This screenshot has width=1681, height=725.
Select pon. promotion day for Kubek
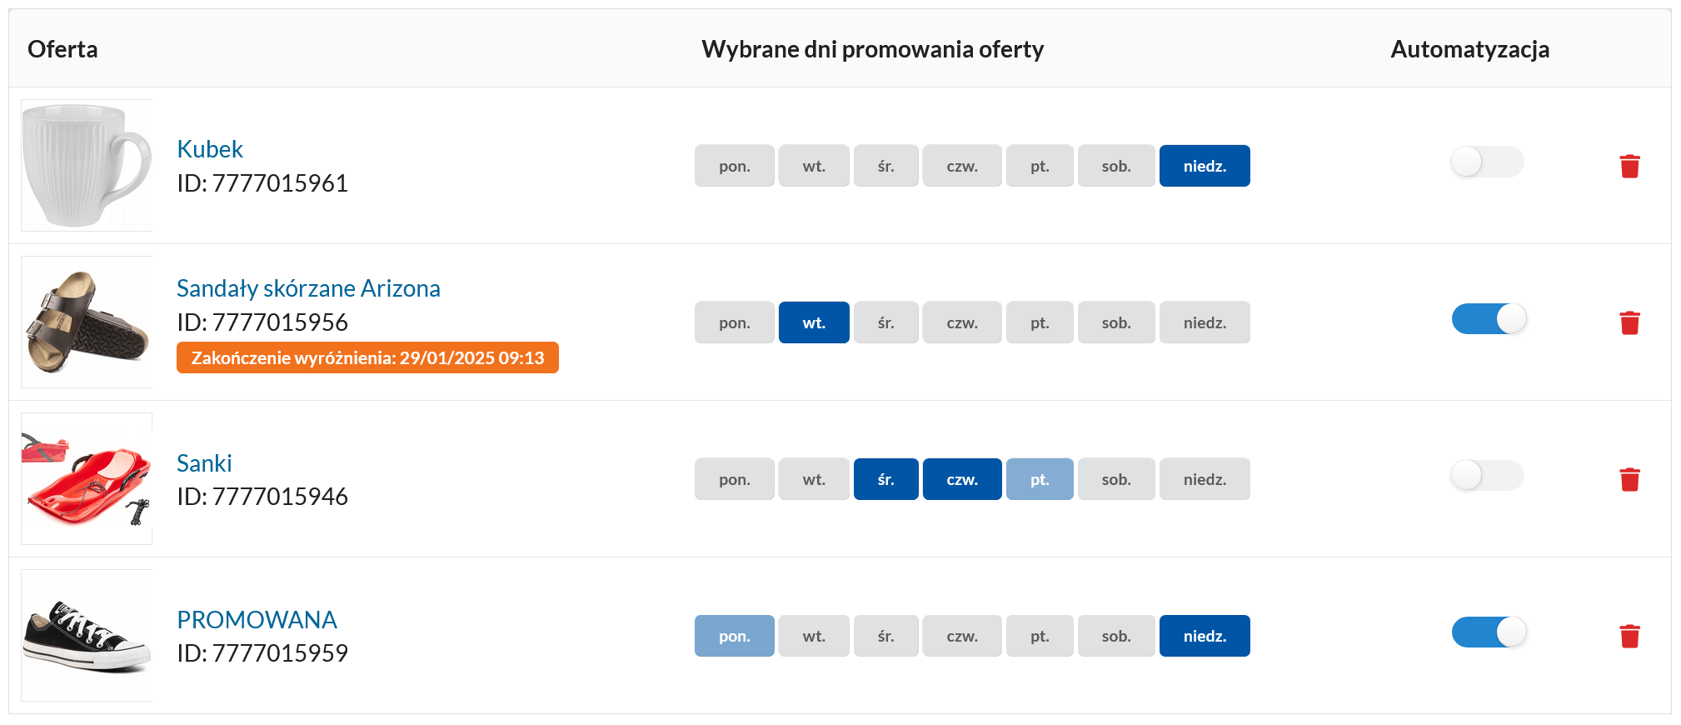point(734,165)
